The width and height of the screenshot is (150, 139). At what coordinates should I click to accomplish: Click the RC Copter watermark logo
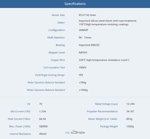[75, 132]
